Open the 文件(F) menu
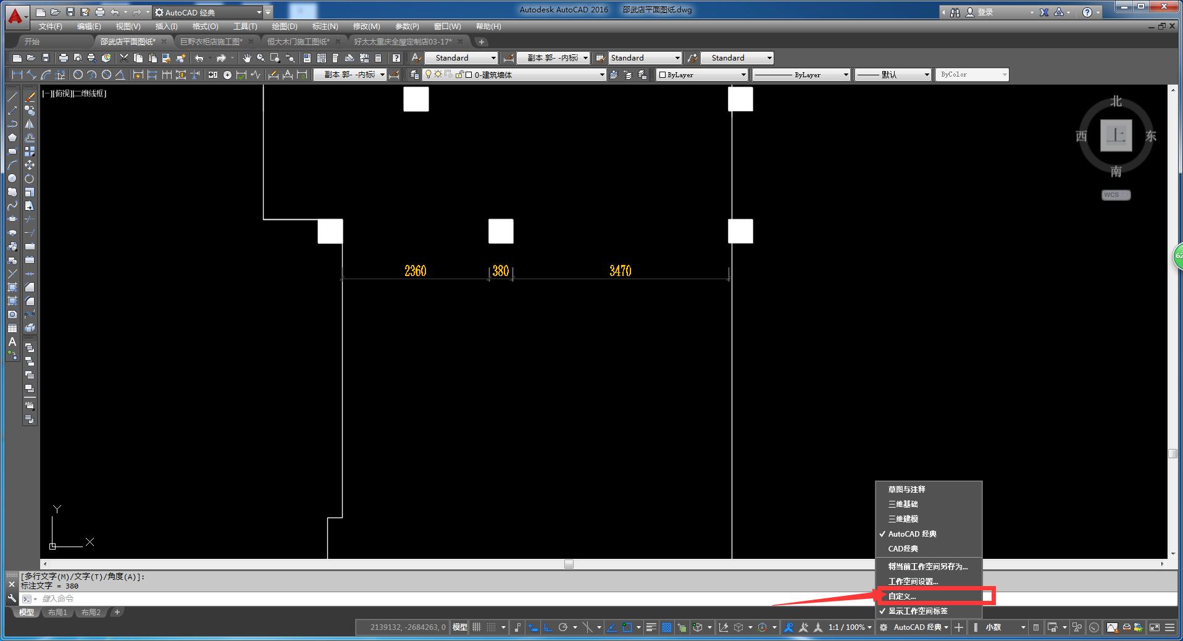1183x641 pixels. pyautogui.click(x=50, y=27)
